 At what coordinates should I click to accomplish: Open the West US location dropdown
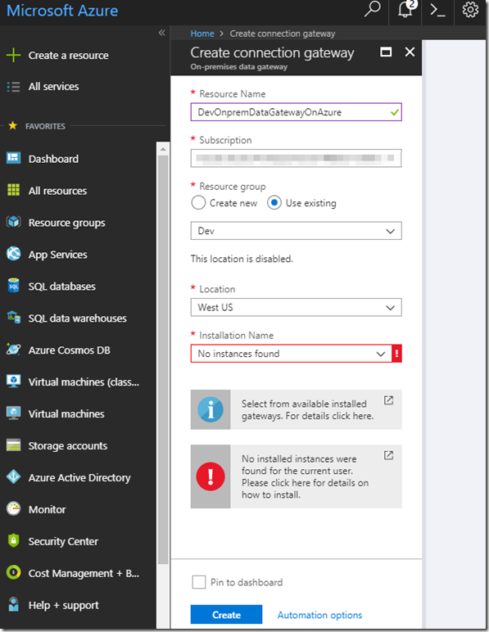[296, 307]
